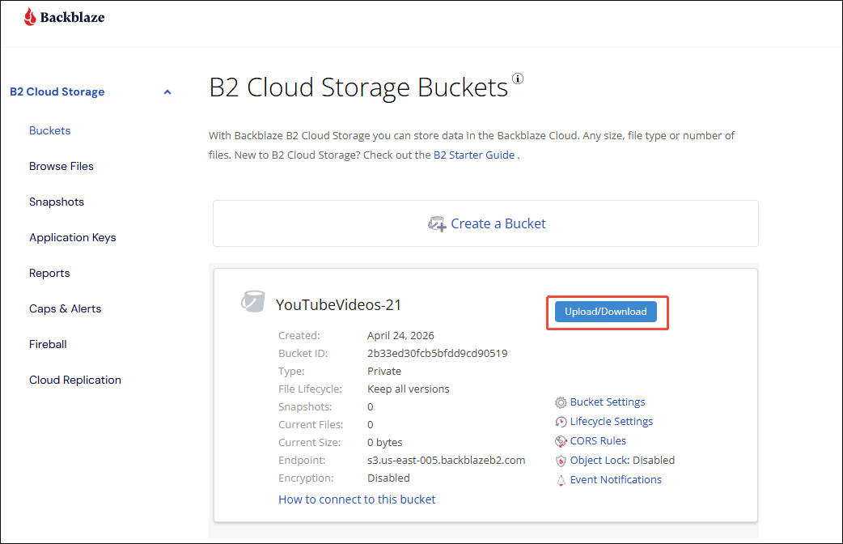Click the Current Size 0 bytes value
This screenshot has height=544, width=843.
pos(384,442)
